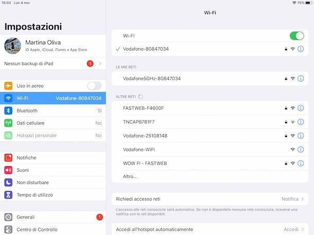Image resolution: width=314 pixels, height=235 pixels.
Task: Open Accedi all'hotspot automaticamente option
Action: (210, 229)
